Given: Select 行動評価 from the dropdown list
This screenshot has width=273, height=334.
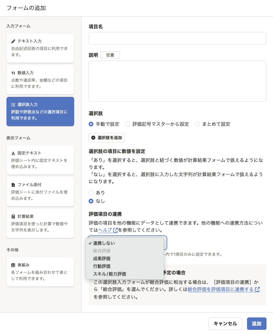Looking at the screenshot, I should coord(102,266).
